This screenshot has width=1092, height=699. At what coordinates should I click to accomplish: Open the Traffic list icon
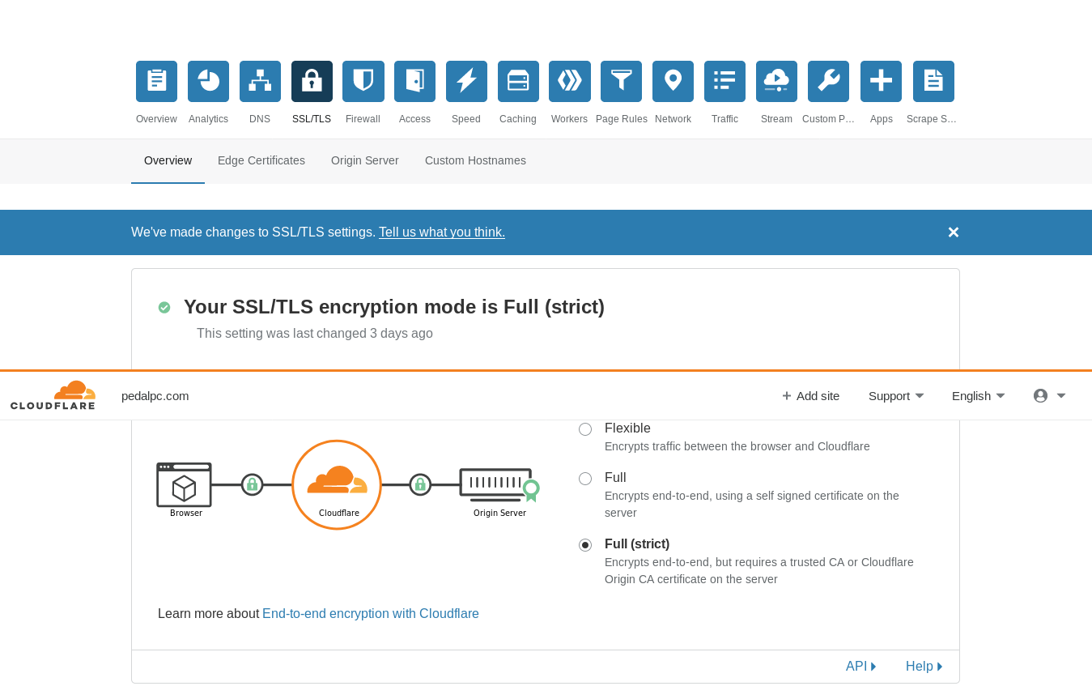click(x=724, y=81)
